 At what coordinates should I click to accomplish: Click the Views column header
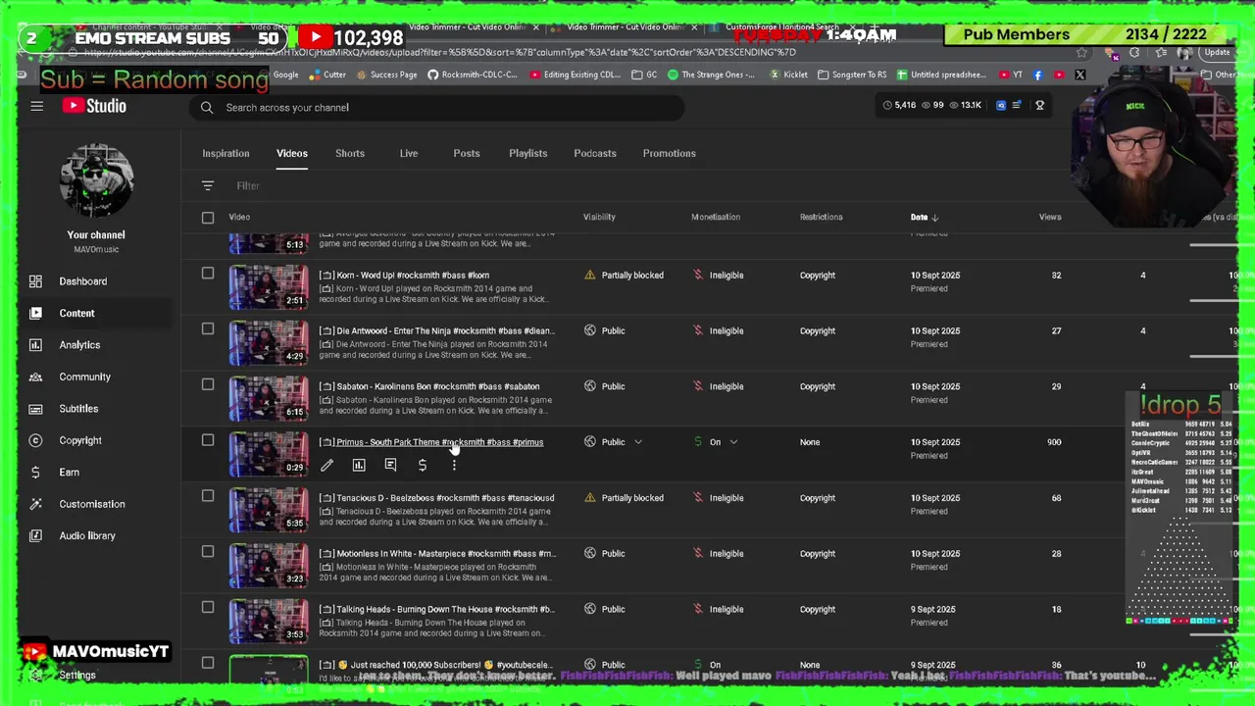pos(1050,217)
